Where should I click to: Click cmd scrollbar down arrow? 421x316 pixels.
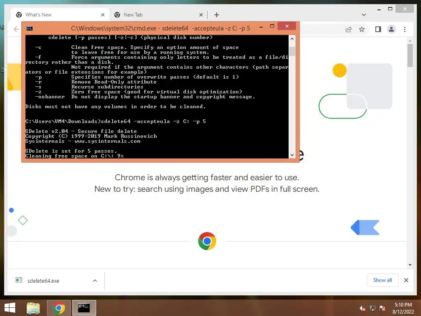292,155
